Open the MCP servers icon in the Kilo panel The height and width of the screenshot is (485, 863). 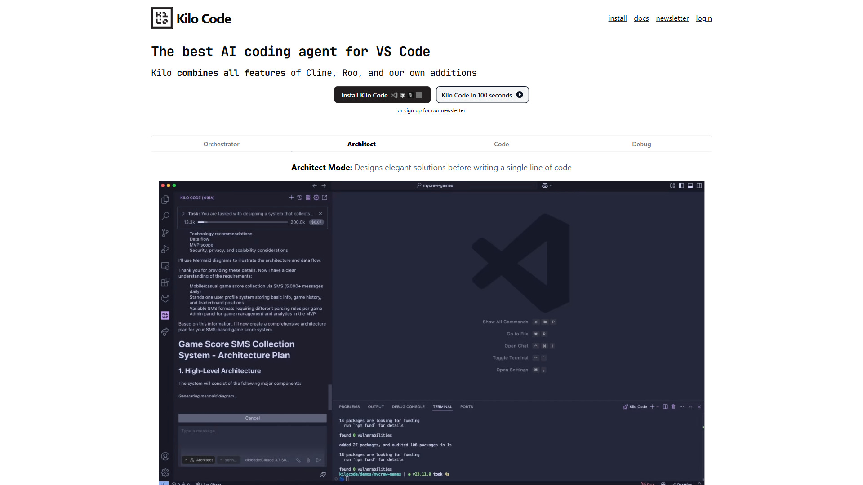[308, 198]
